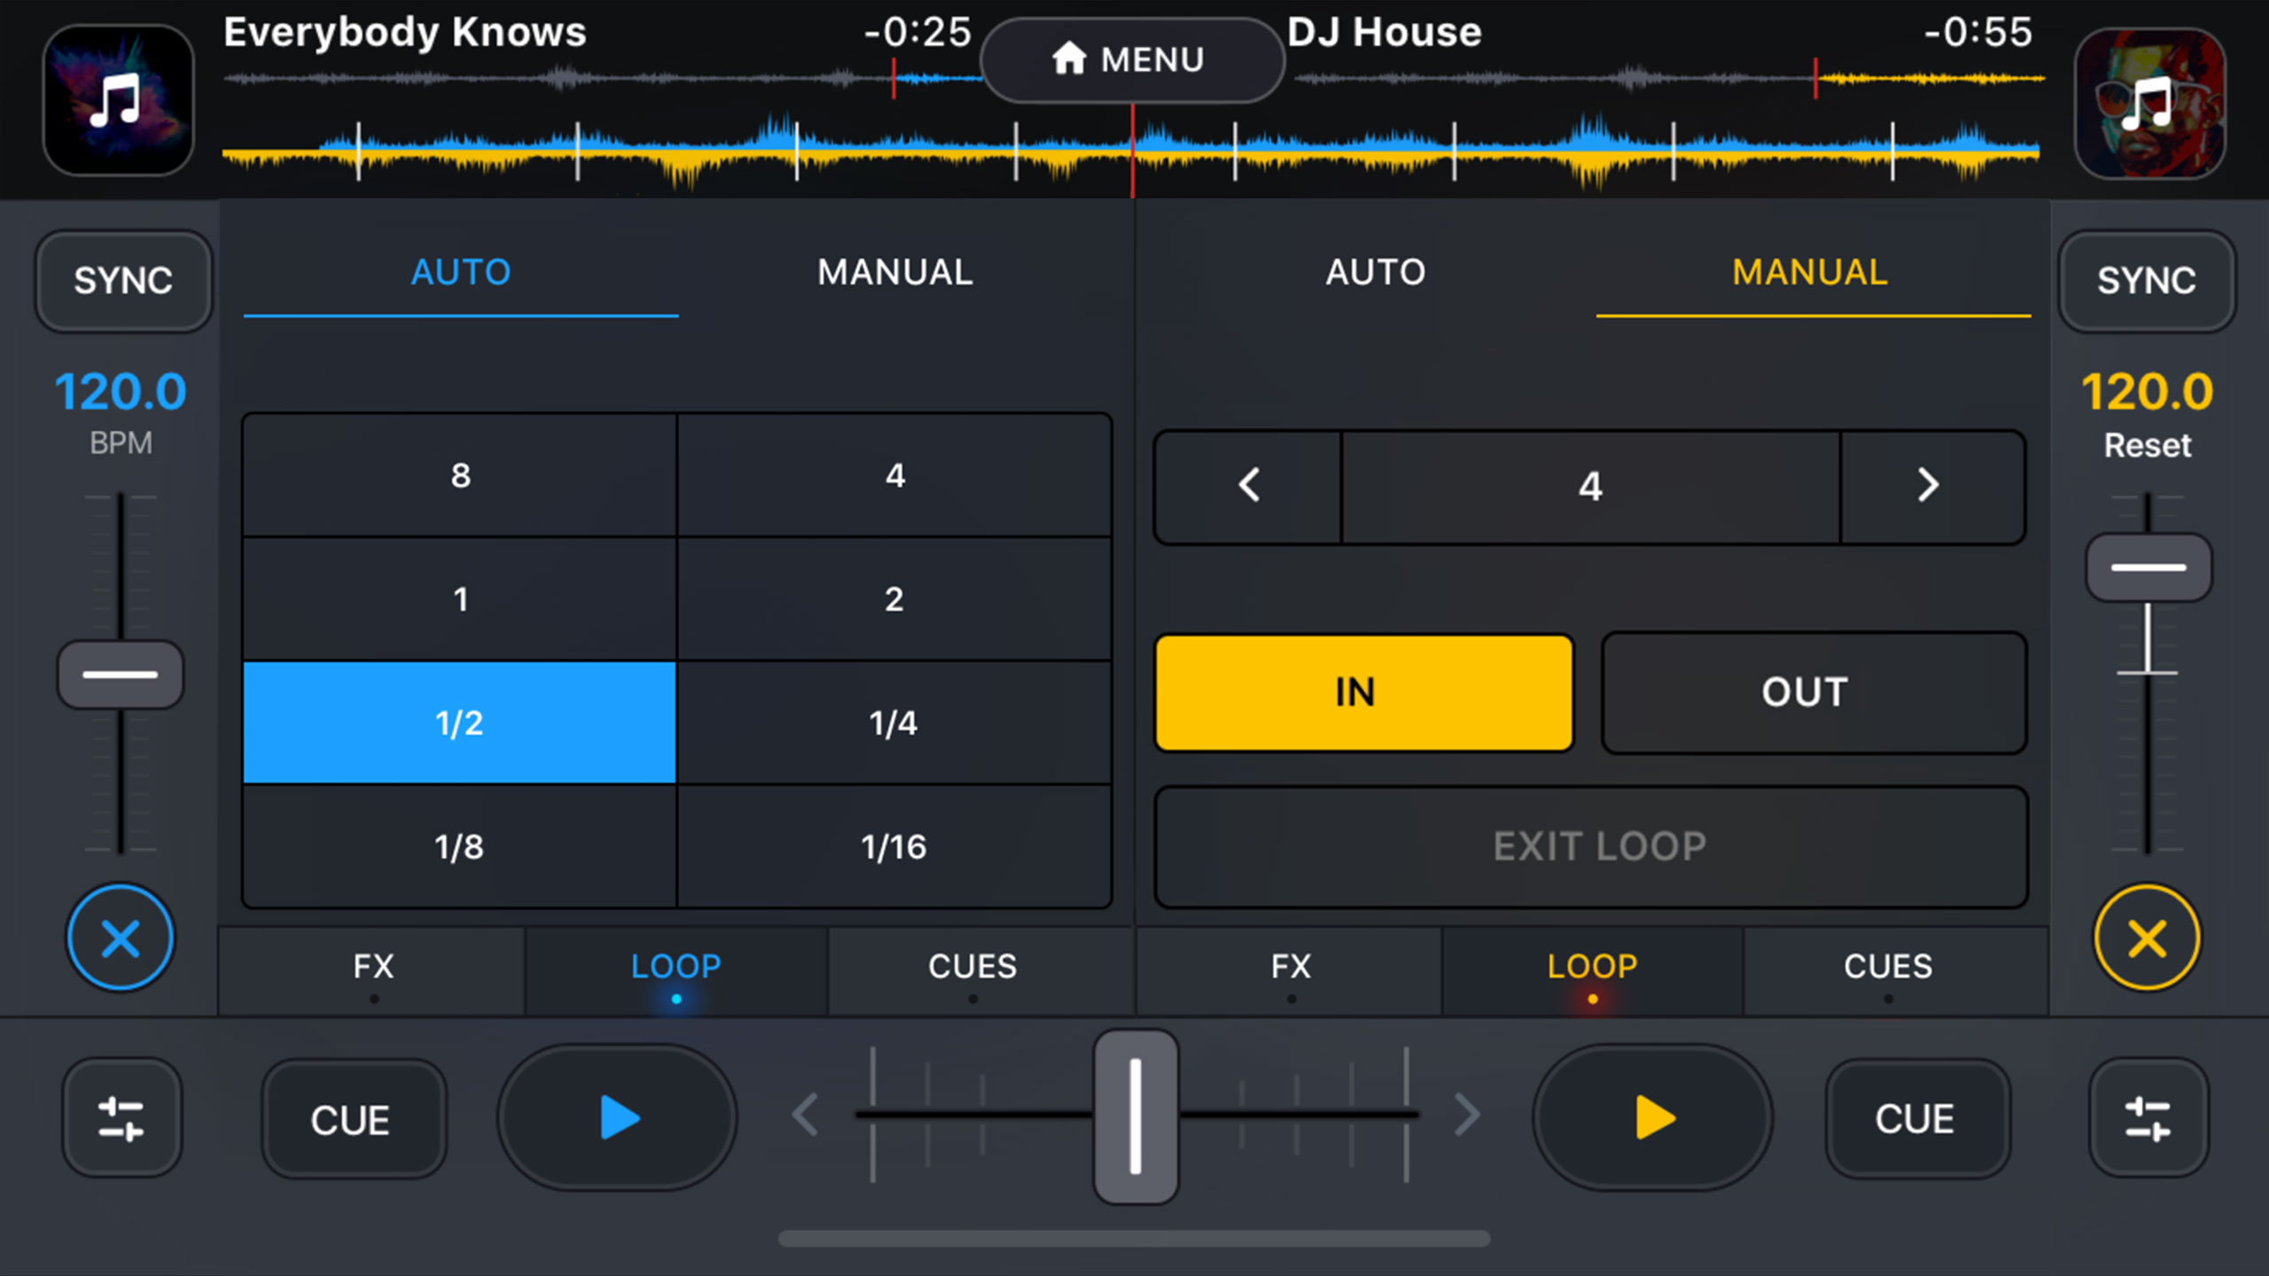Click the crossfader handle
The height and width of the screenshot is (1276, 2269).
click(x=1135, y=1116)
